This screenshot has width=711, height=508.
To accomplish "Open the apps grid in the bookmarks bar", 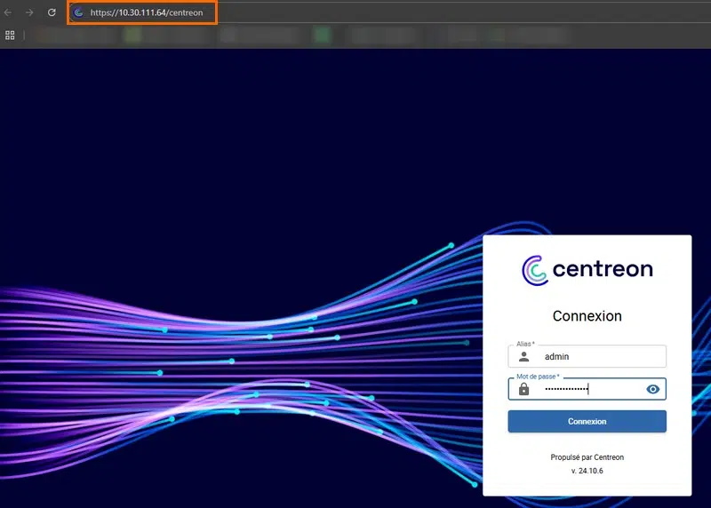I will tap(10, 36).
